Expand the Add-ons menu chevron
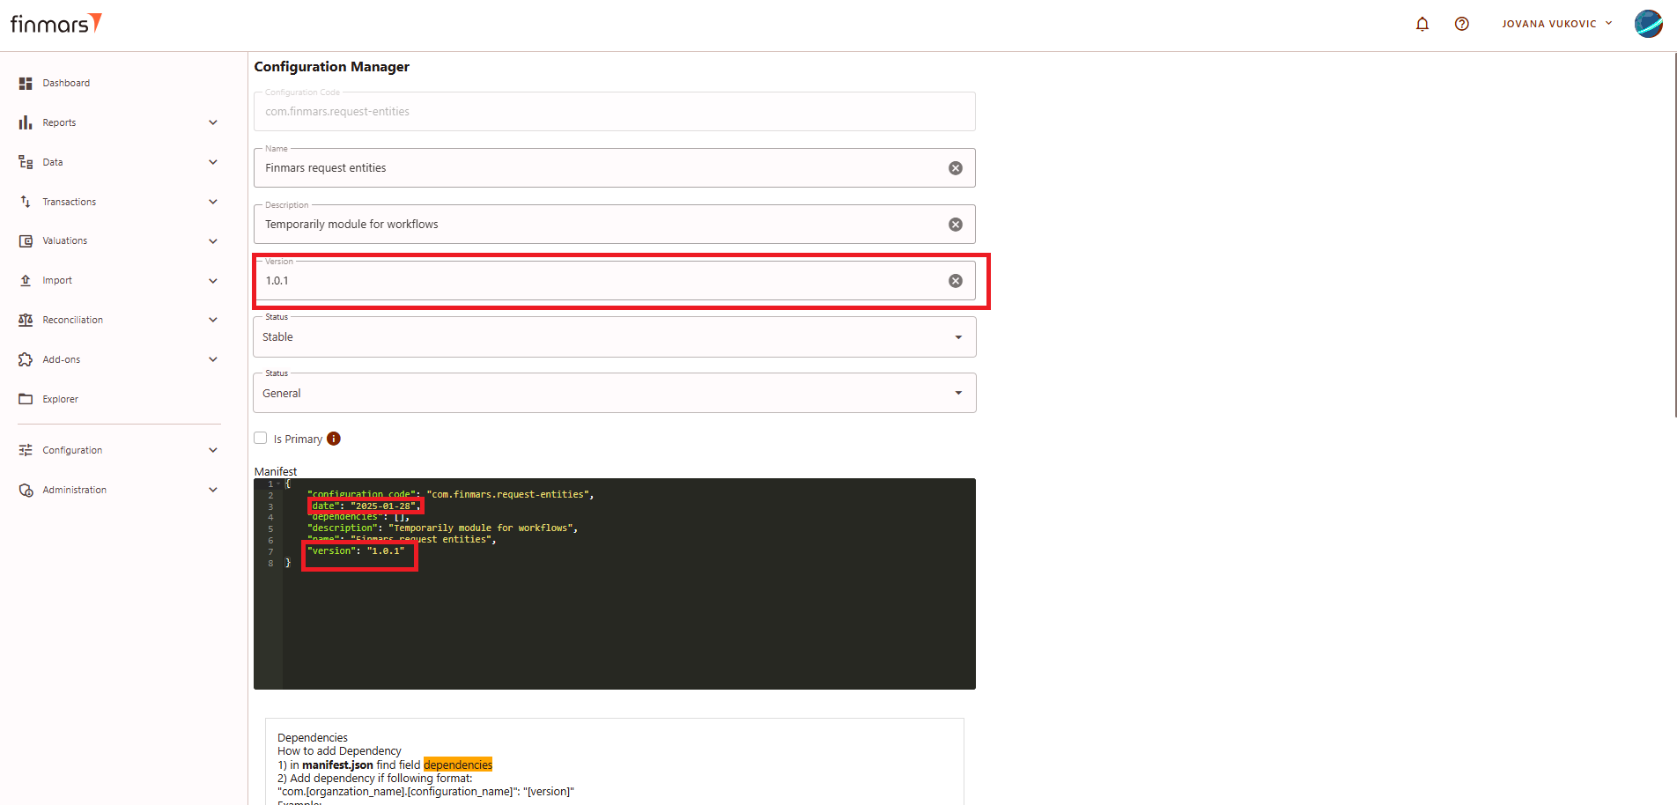 tap(213, 359)
